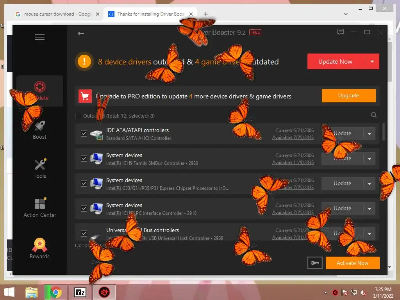Uncheck the G33/G31/P35/P31 Express Chipset checkbox
Viewport: 400px width, 300px height.
coord(84,184)
